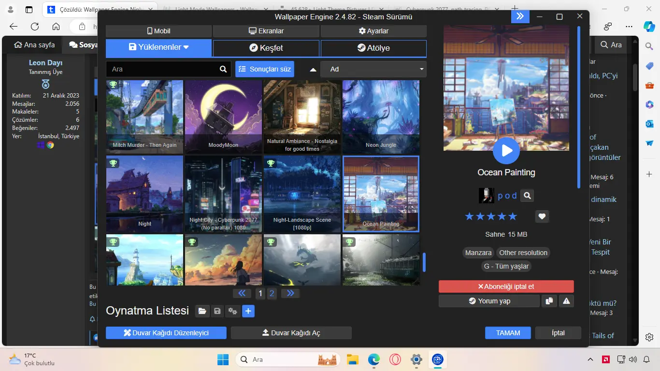660x371 pixels.
Task: Go to wallpaper page 2
Action: point(272,293)
